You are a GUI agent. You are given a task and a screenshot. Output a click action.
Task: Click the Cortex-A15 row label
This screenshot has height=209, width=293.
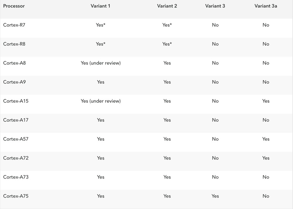(x=16, y=101)
